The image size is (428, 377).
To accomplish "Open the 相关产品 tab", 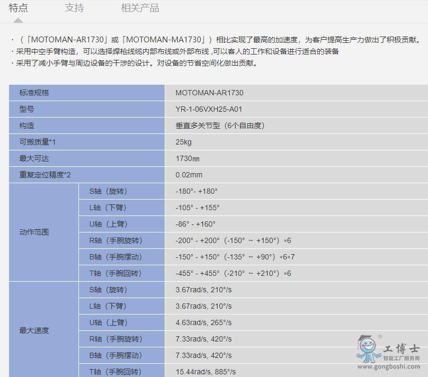I will tap(140, 8).
